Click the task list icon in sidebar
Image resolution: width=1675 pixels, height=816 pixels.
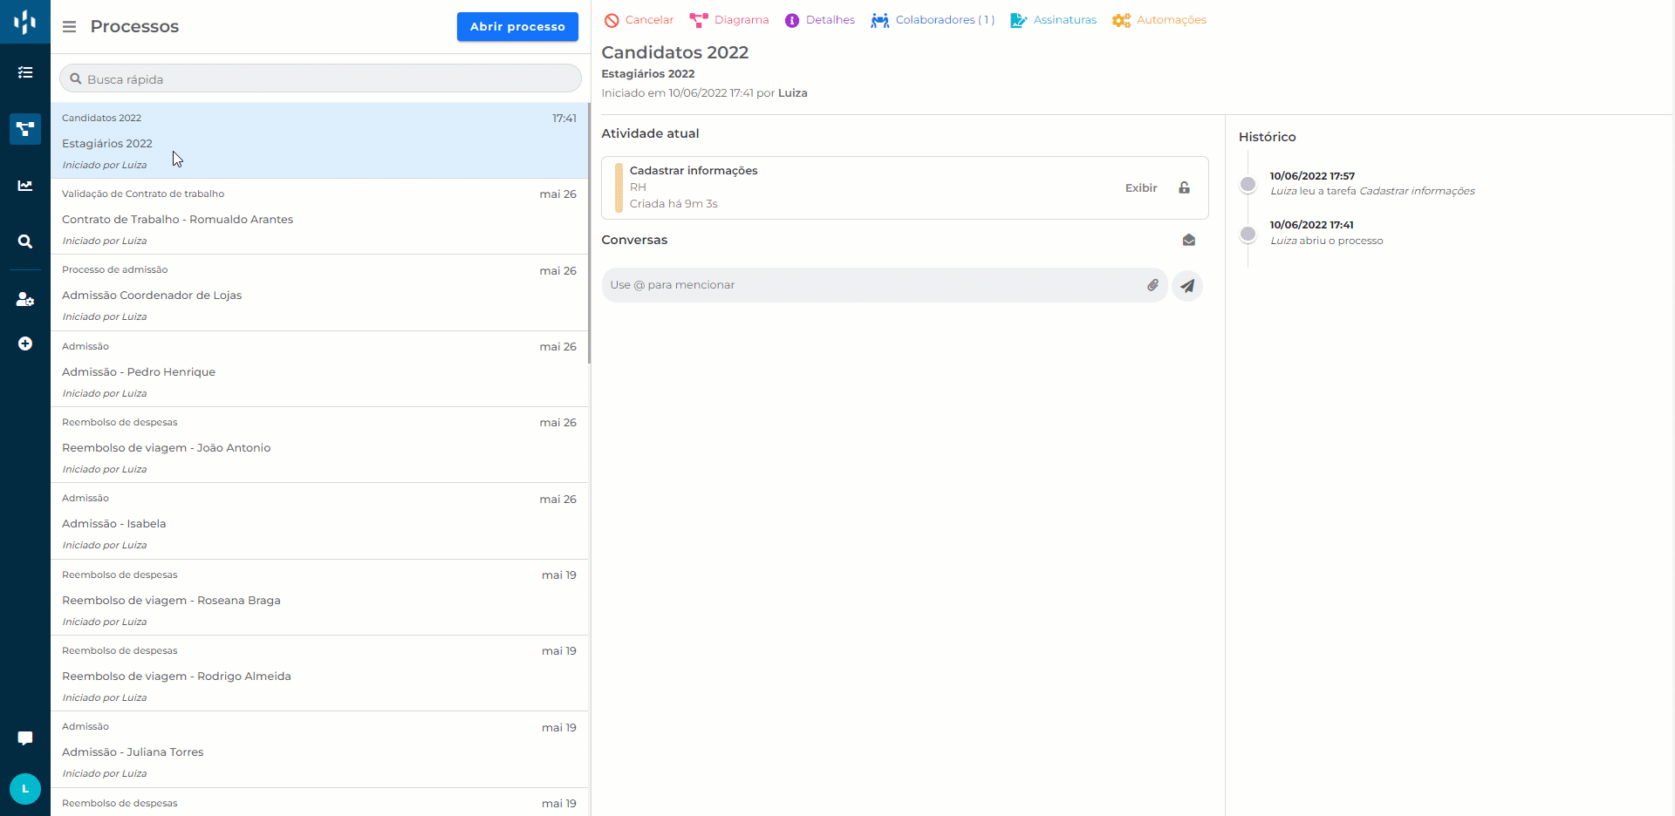(x=25, y=72)
